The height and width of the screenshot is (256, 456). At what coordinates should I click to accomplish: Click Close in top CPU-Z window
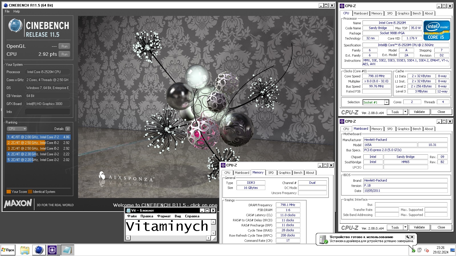441,112
